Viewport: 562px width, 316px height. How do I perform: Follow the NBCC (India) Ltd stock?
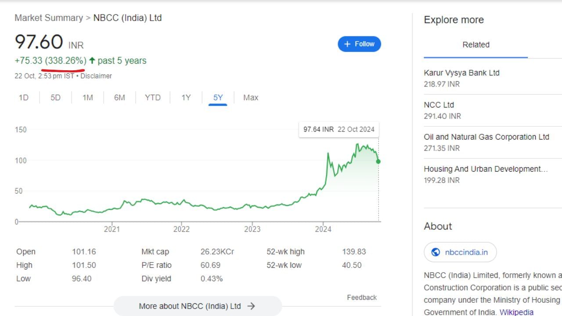[359, 44]
